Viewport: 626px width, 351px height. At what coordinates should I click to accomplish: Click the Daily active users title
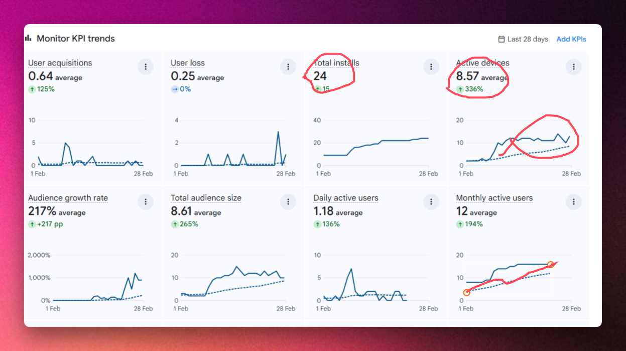click(x=345, y=198)
